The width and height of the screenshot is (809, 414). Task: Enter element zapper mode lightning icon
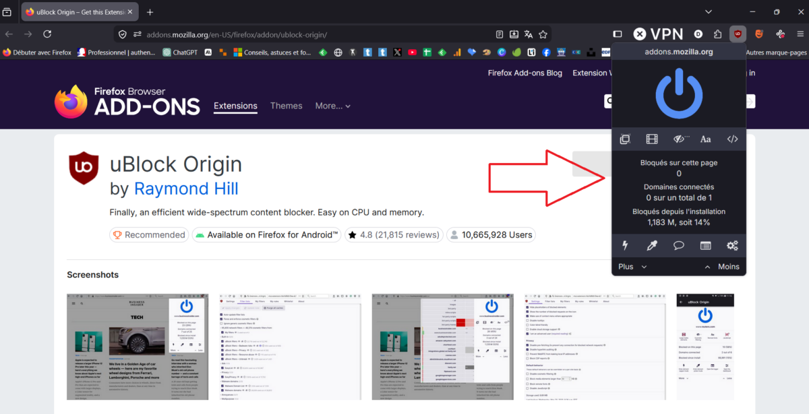(625, 246)
